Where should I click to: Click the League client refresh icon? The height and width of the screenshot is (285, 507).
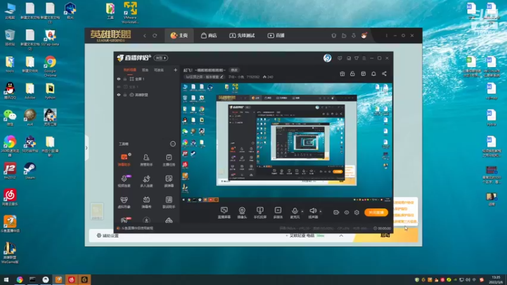coord(155,35)
